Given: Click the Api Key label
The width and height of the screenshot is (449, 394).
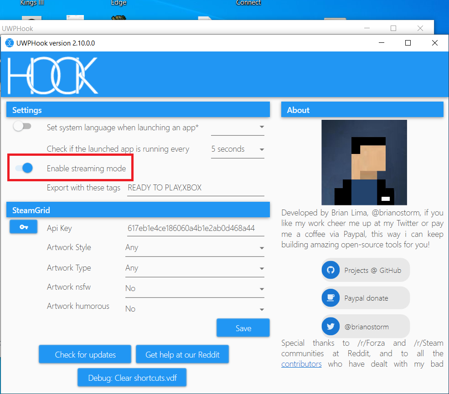Looking at the screenshot, I should (59, 228).
